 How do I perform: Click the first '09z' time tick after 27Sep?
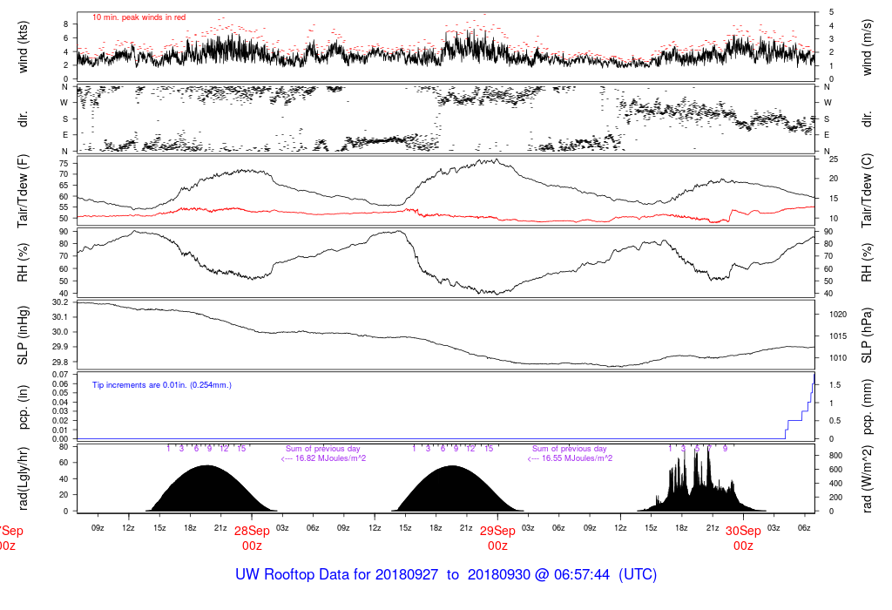[98, 528]
